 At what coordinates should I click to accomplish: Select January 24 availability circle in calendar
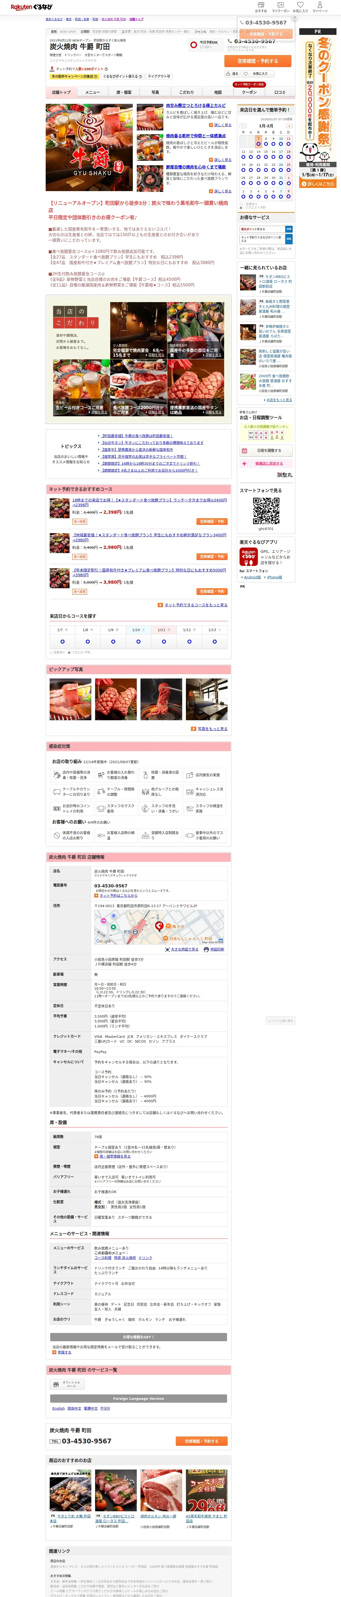(x=281, y=170)
